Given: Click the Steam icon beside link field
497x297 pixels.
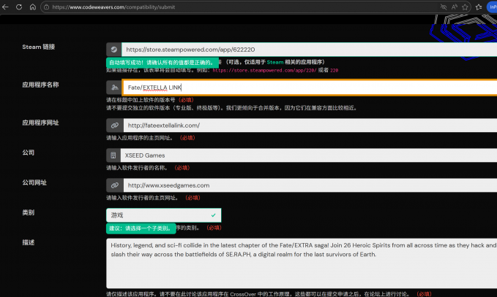Looking at the screenshot, I should [x=113, y=50].
